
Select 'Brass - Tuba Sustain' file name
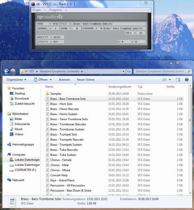(63, 155)
